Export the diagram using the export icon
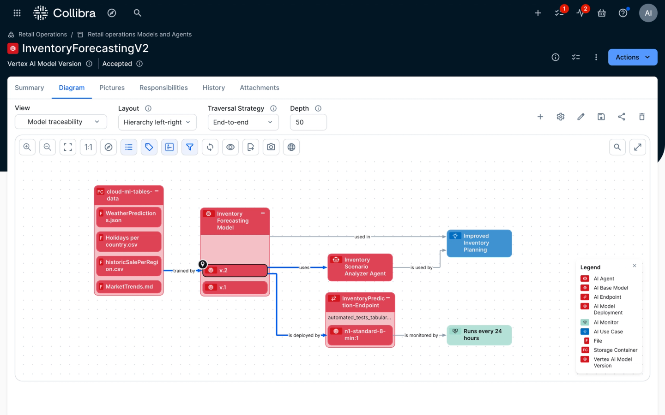The image size is (665, 415). pos(251,147)
